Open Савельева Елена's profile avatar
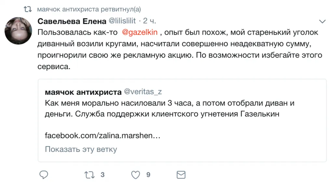This screenshot has width=333, height=185. [x=18, y=31]
